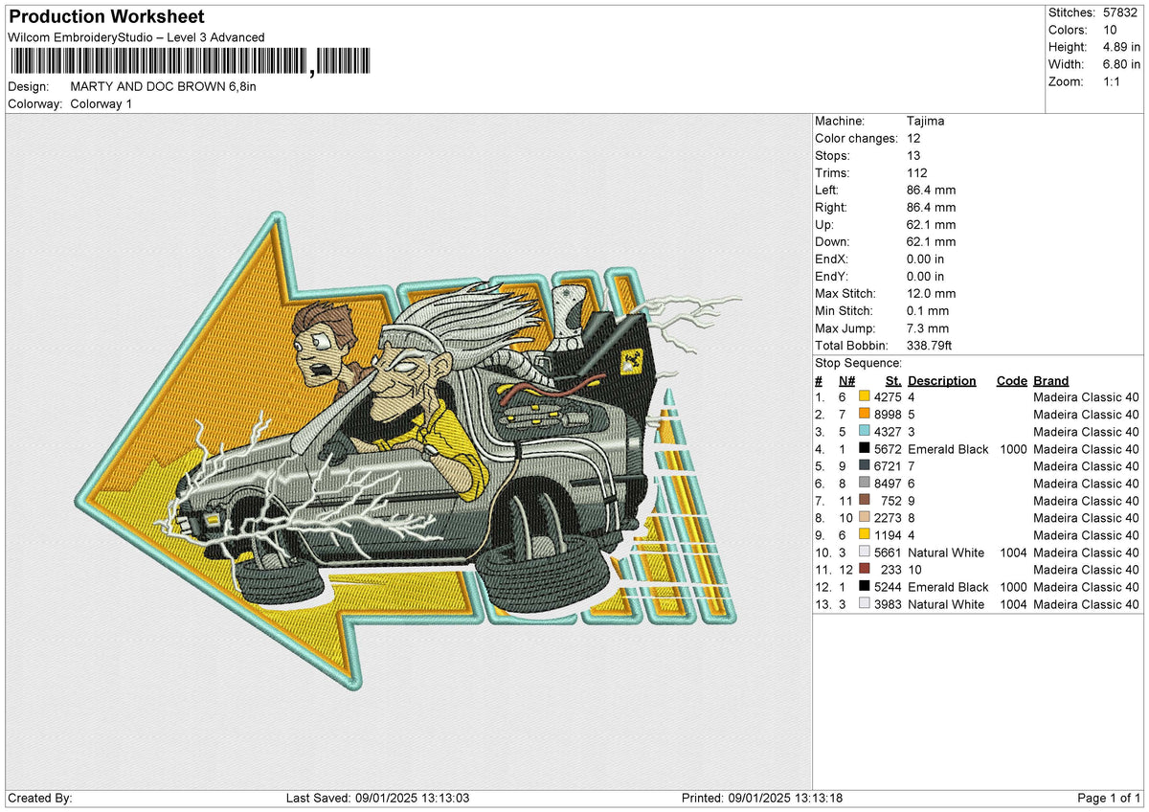The image size is (1149, 812).
Task: Click code '1004' in row 13
Action: pyautogui.click(x=1011, y=604)
